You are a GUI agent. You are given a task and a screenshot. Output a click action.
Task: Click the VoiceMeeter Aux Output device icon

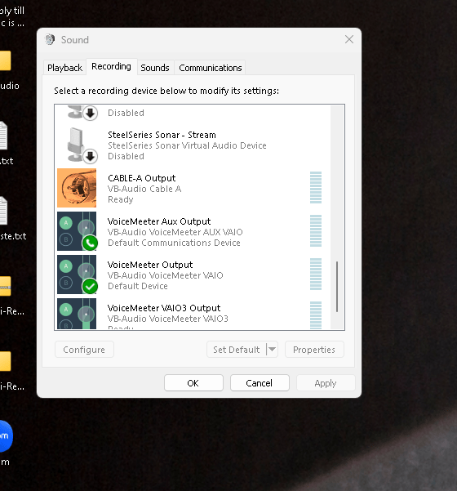click(x=78, y=231)
